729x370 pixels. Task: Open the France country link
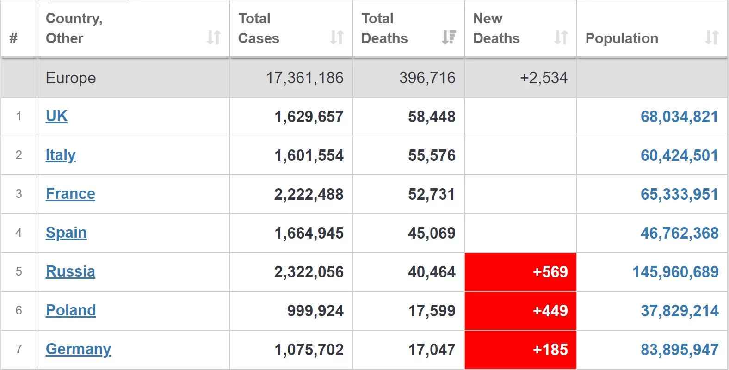click(70, 194)
